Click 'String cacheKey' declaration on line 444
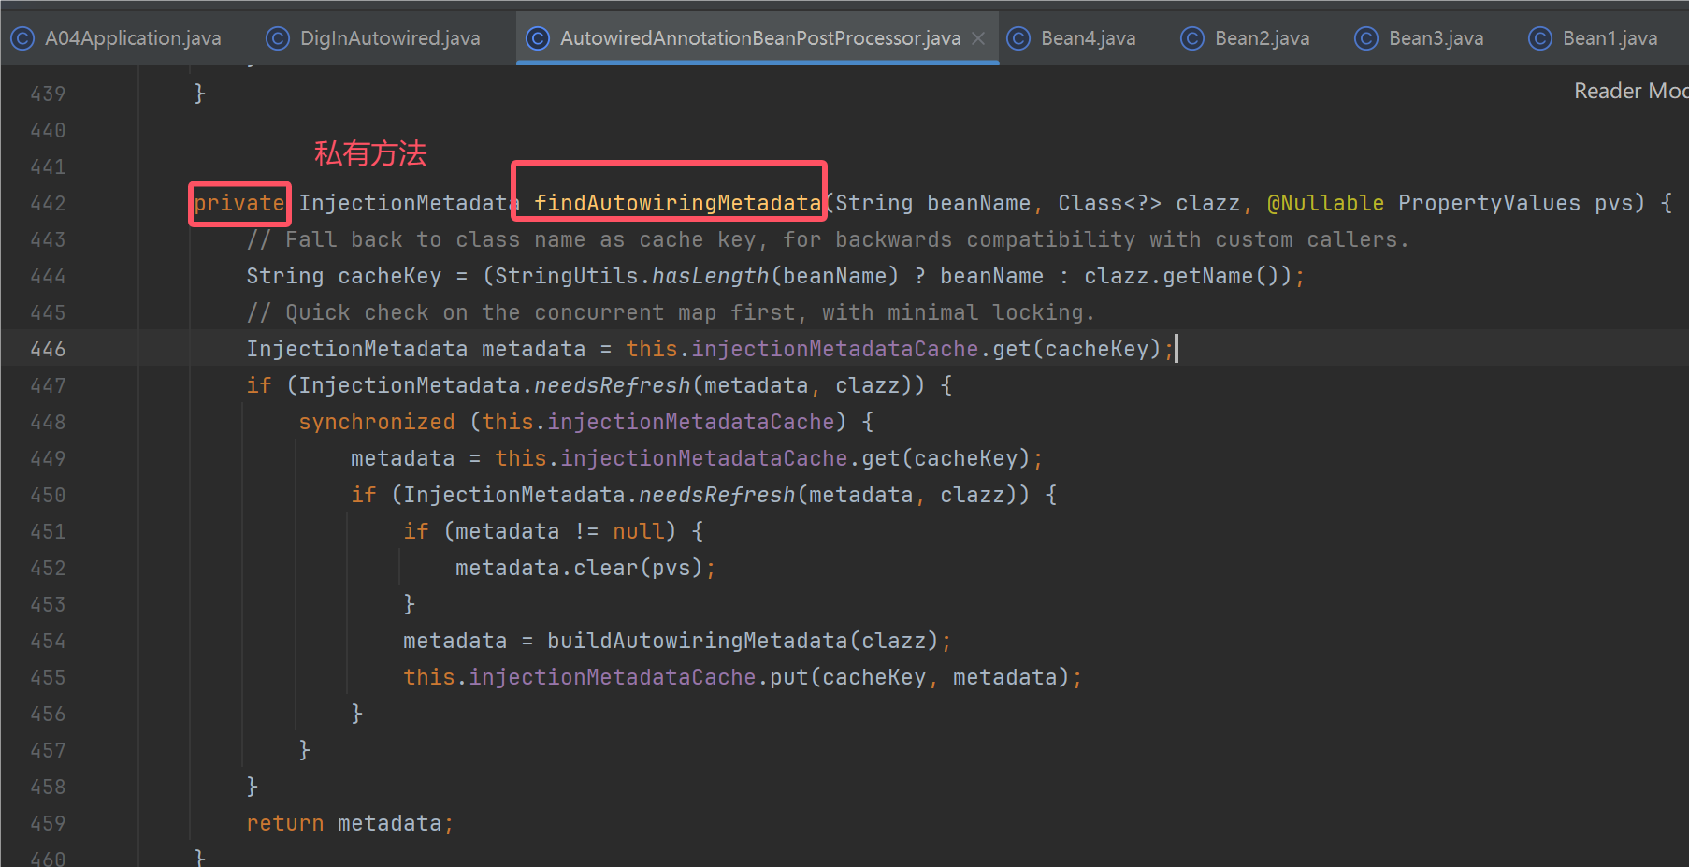Screen dimensions: 1689x867 343,277
